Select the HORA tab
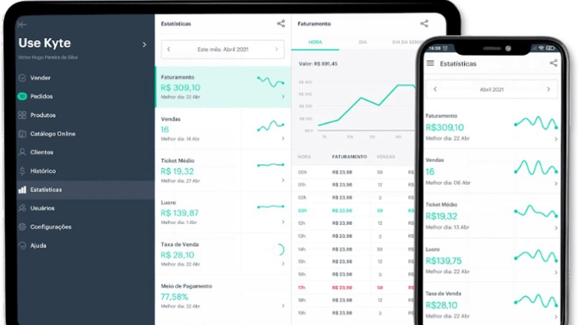Screen dimensions: 578x325 pos(315,42)
